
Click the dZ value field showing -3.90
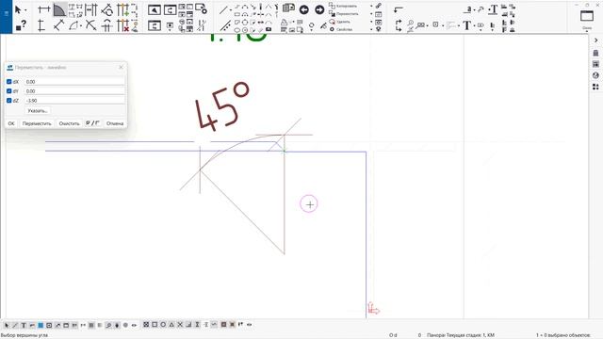[74, 101]
